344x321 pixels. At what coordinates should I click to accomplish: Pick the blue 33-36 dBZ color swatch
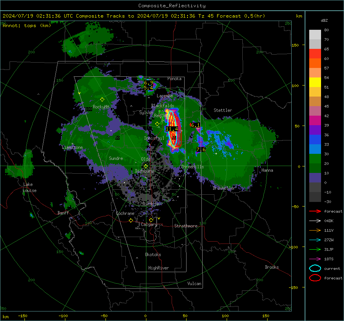pyautogui.click(x=315, y=140)
